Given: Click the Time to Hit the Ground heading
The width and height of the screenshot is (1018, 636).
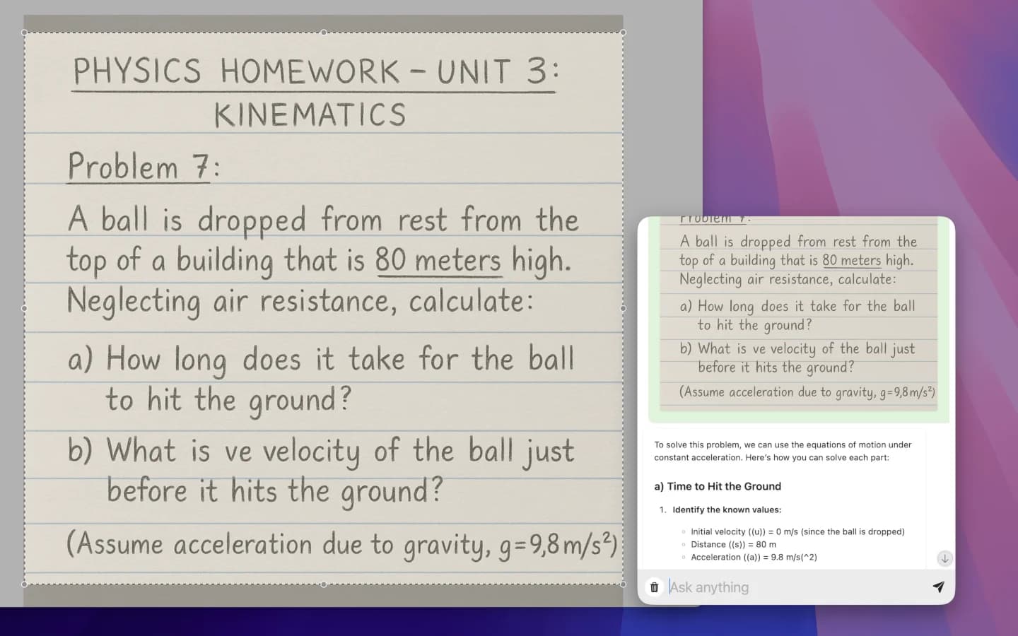Looking at the screenshot, I should (x=717, y=486).
